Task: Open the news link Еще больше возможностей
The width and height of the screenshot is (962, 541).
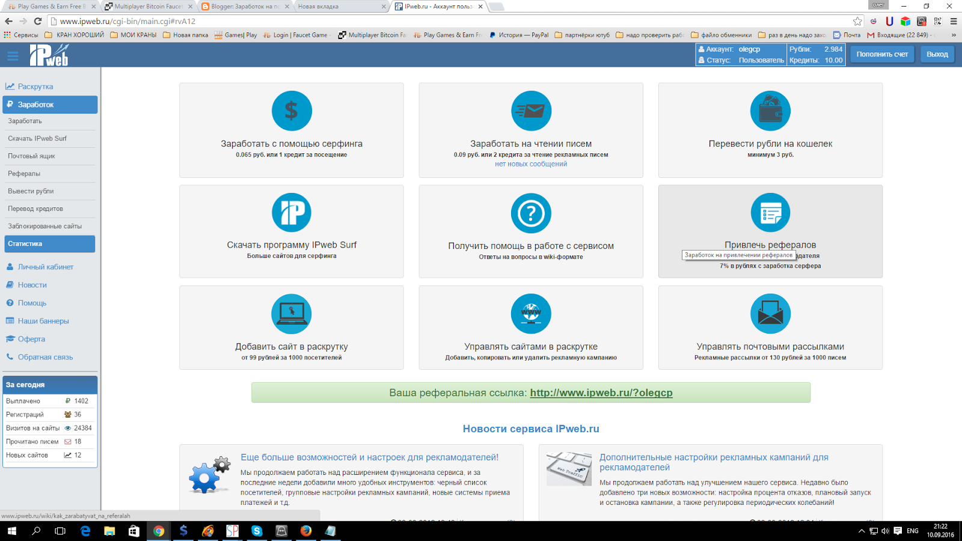Action: click(370, 457)
